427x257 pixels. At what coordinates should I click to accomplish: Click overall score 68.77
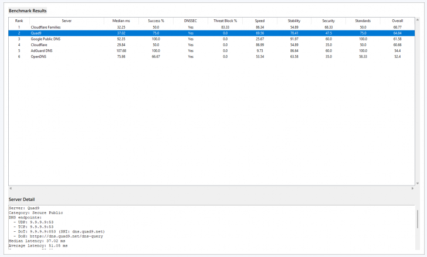[398, 28]
